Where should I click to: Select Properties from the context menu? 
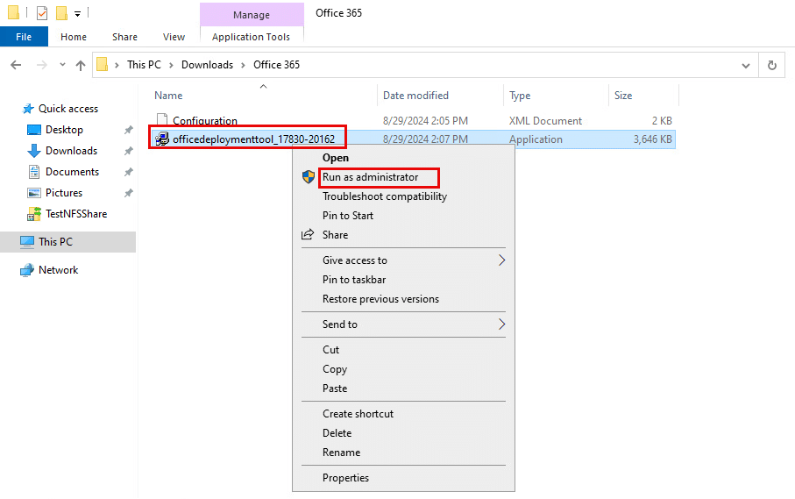(345, 478)
